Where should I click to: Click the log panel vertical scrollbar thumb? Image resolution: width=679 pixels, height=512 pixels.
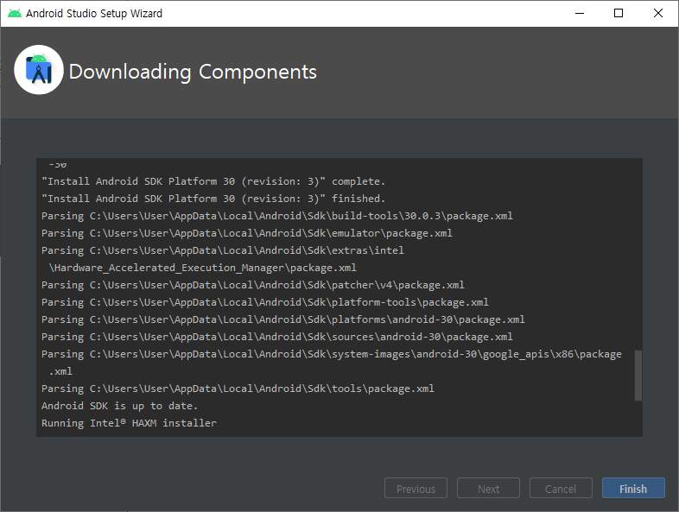click(x=638, y=376)
